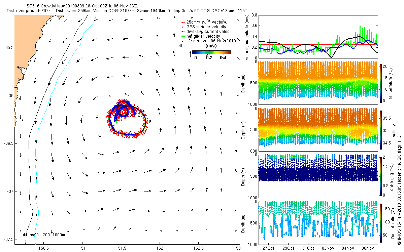Click the '02Nov' date tick label
The width and height of the screenshot is (404, 252).
click(x=328, y=248)
